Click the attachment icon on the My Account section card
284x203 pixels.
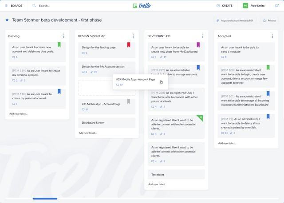pyautogui.click(x=92, y=72)
